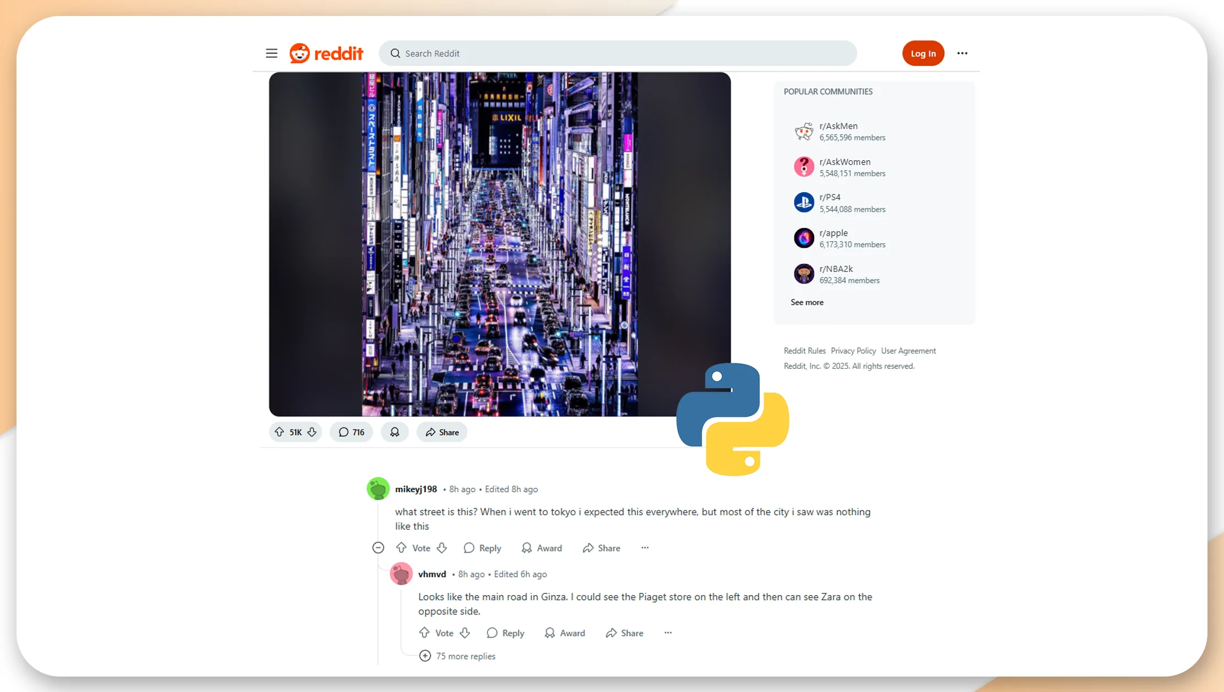The height and width of the screenshot is (692, 1224).
Task: Click the post image thumbnail to expand
Action: click(499, 244)
